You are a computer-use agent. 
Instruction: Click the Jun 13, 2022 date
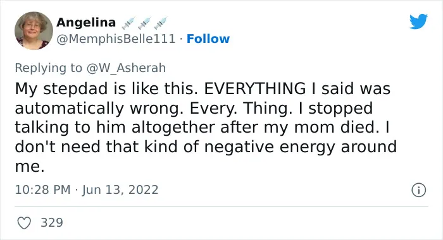(120, 190)
